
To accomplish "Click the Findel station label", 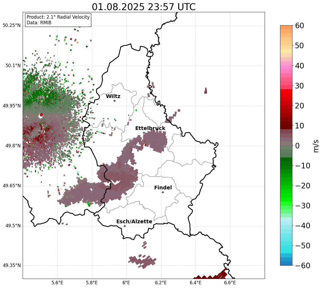I will [163, 188].
